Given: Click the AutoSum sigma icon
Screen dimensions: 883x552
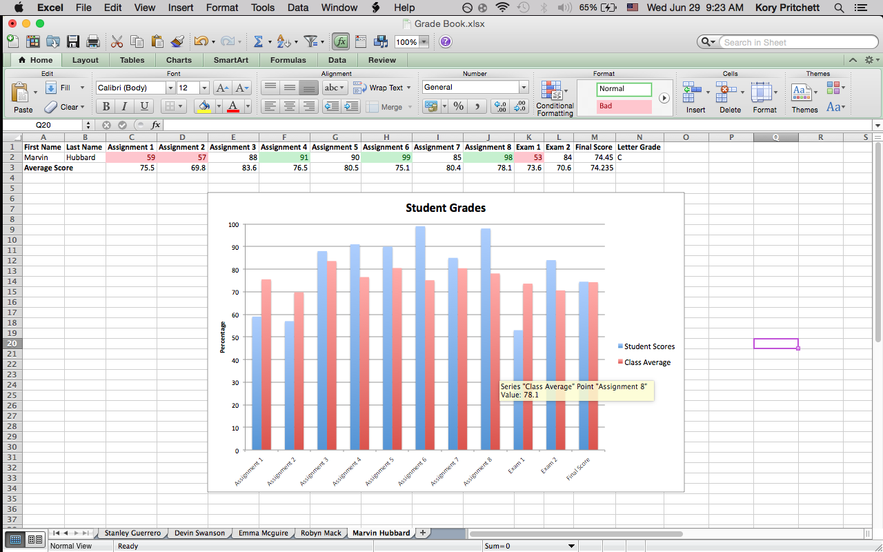Looking at the screenshot, I should pos(258,42).
